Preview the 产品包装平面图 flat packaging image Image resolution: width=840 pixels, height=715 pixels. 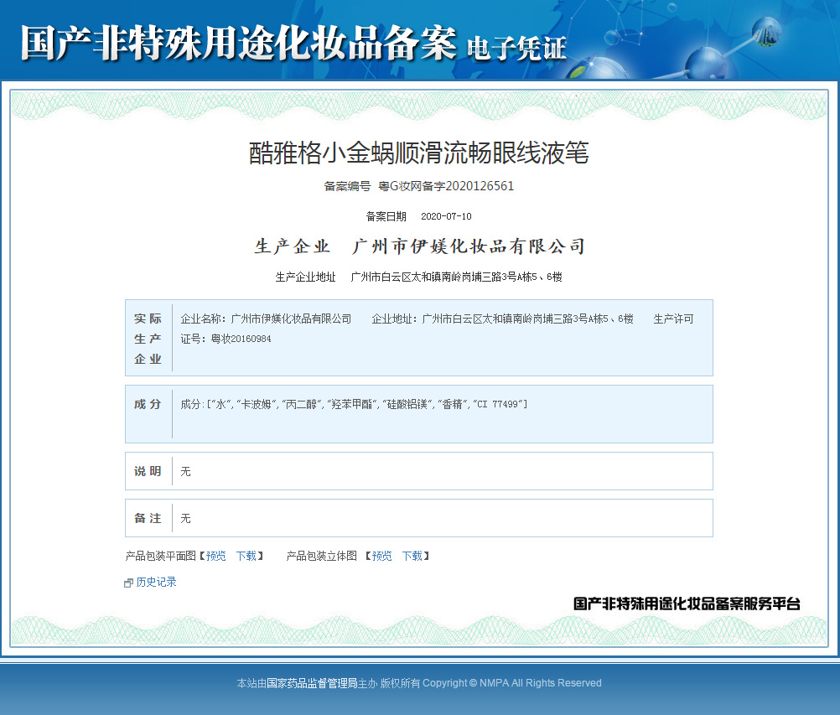coord(216,556)
